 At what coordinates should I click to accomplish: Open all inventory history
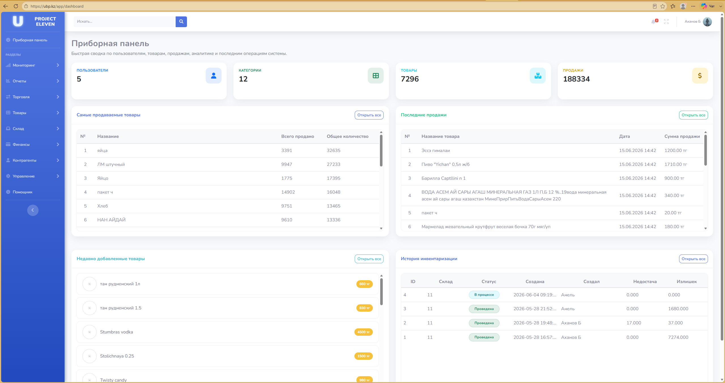[x=693, y=259]
